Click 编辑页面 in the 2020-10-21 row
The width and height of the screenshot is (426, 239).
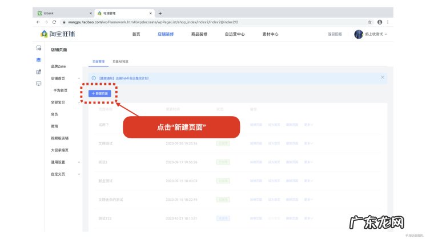(x=256, y=218)
